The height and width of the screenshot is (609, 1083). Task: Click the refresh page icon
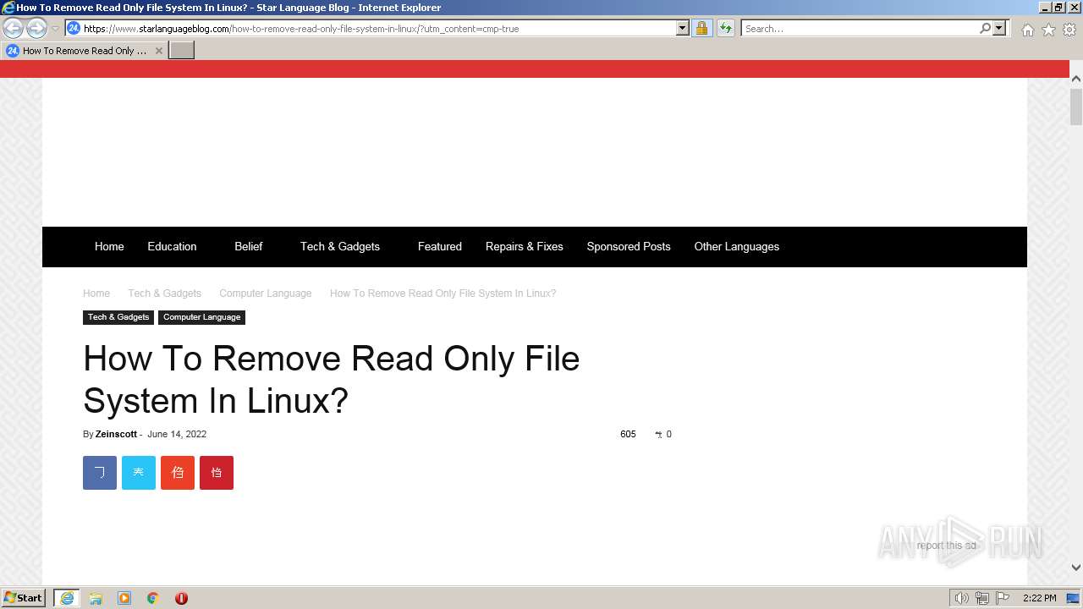point(725,28)
